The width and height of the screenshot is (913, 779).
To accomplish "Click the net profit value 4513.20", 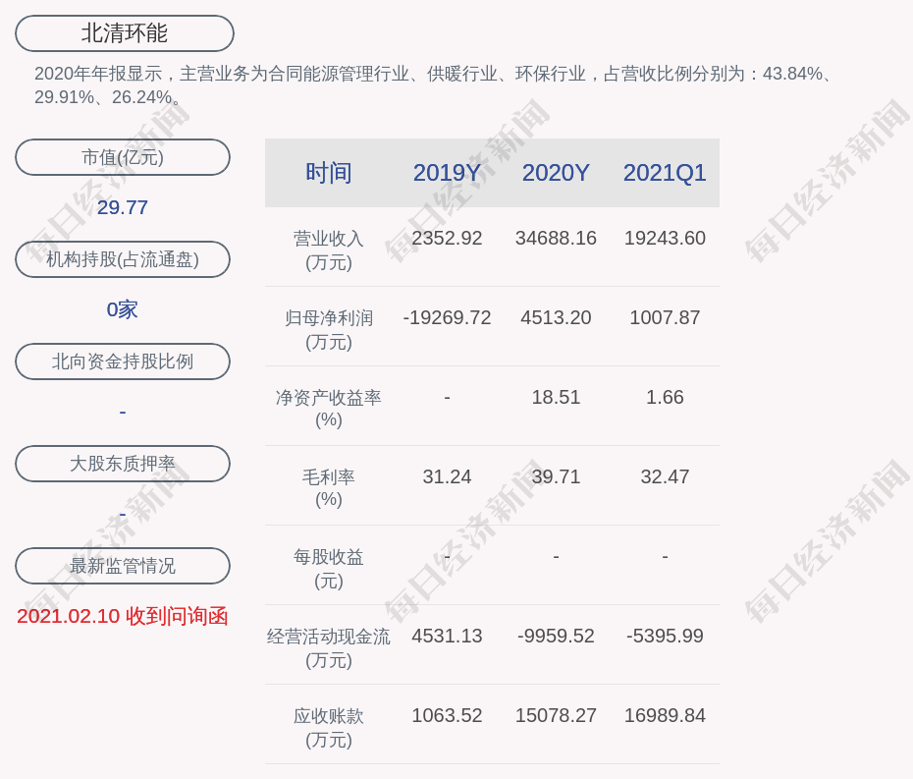I will pos(556,317).
